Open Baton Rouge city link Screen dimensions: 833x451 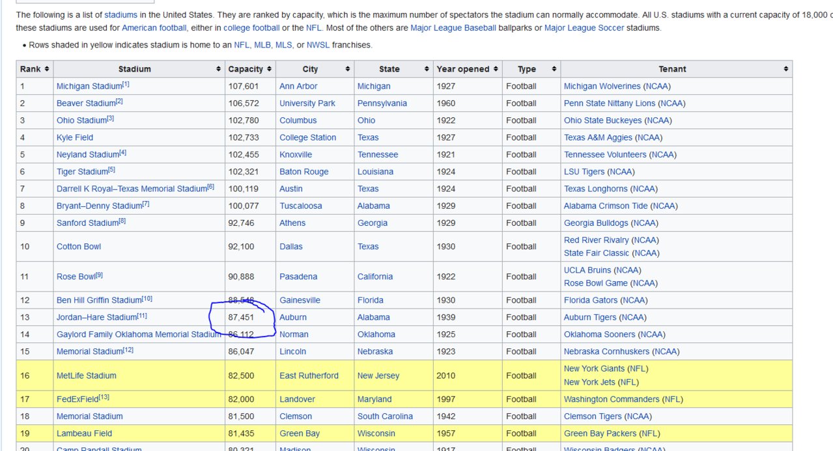point(304,172)
